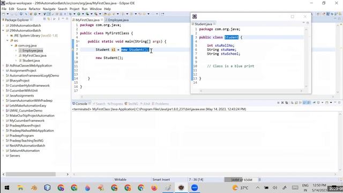The width and height of the screenshot is (343, 193).
Task: Click 'Smart Insert' in status bar
Action: tap(161, 180)
